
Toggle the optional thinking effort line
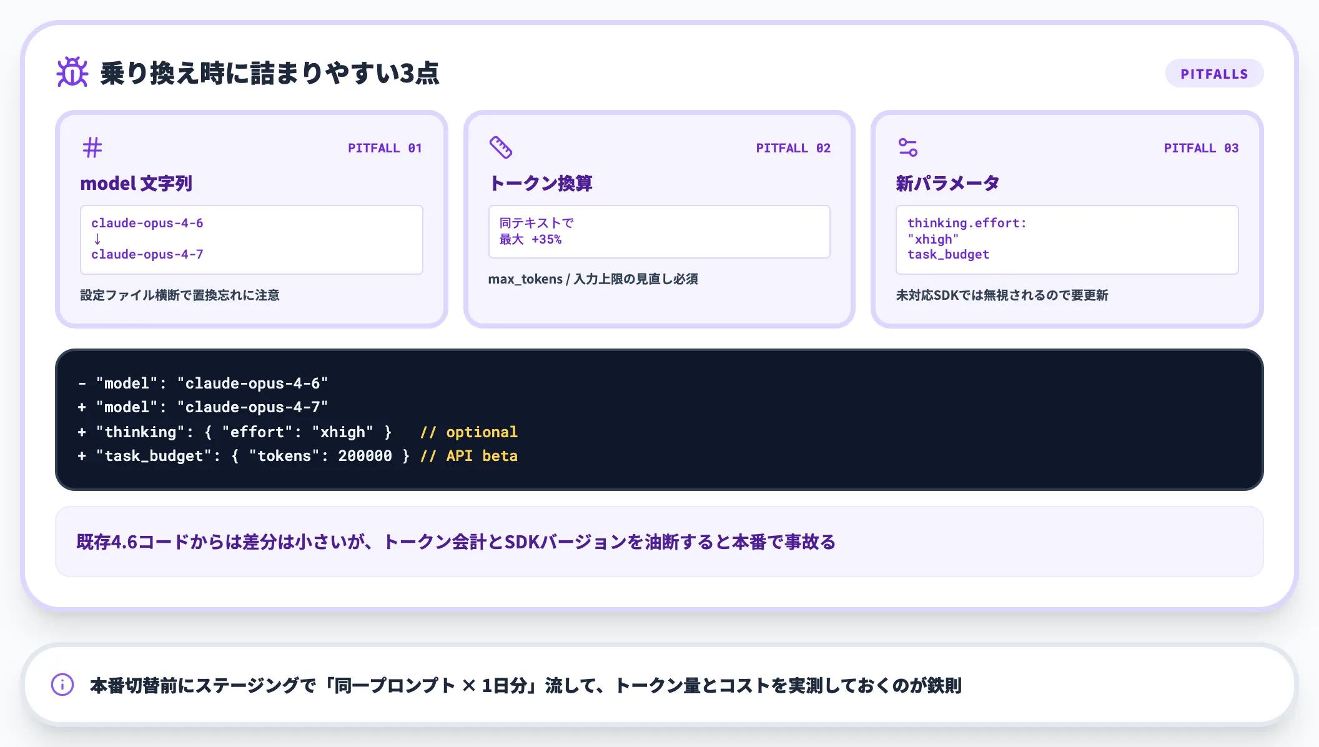coord(298,432)
